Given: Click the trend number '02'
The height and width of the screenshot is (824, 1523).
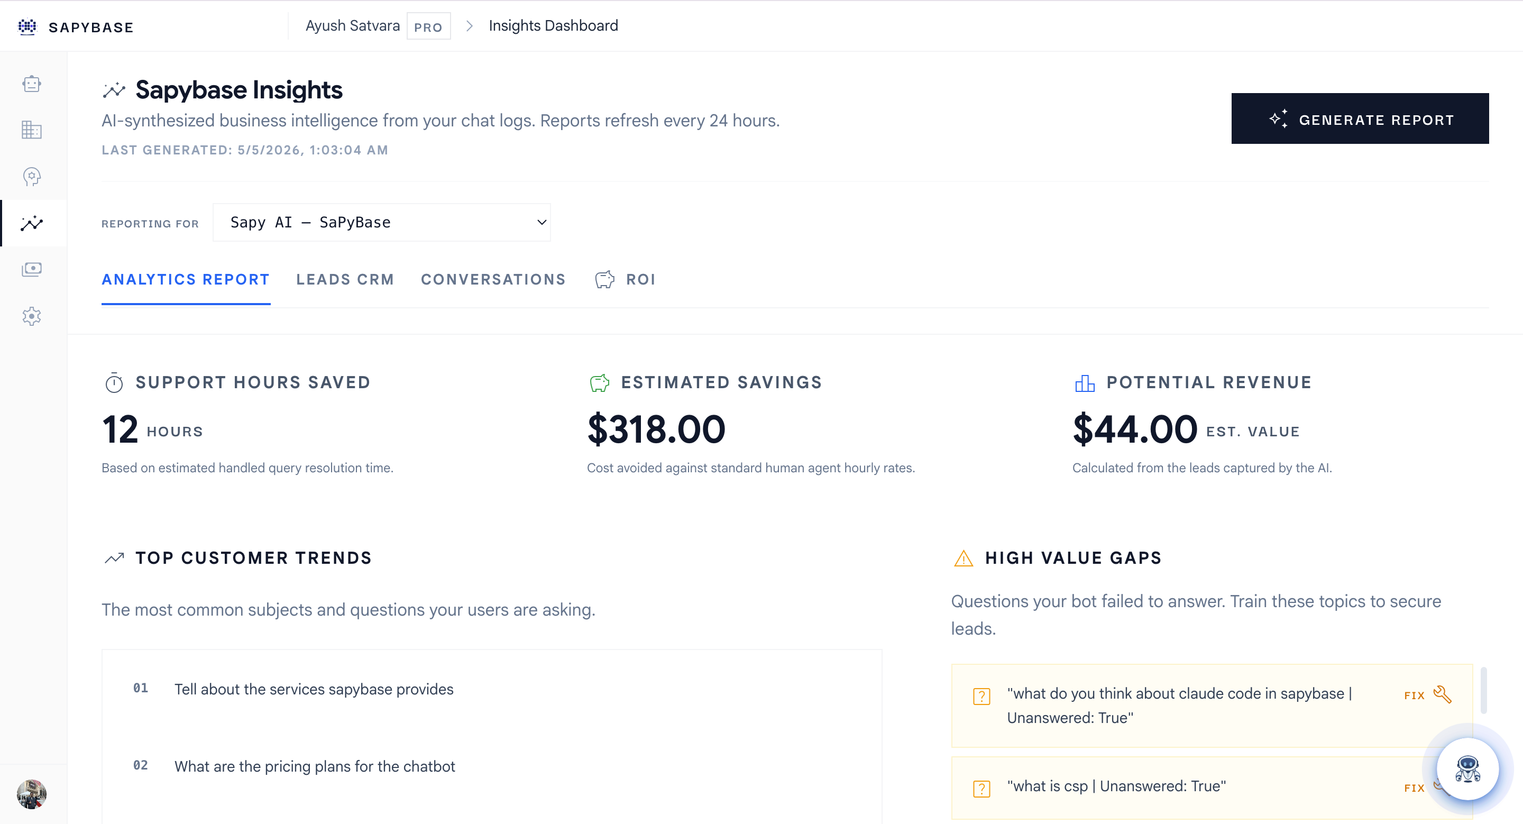Looking at the screenshot, I should 140,765.
